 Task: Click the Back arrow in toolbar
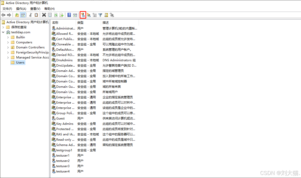pyautogui.click(x=3, y=15)
